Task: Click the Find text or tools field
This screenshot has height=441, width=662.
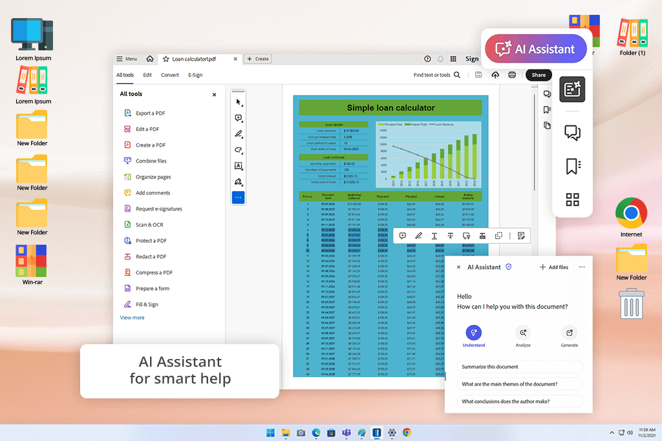Action: (432, 75)
